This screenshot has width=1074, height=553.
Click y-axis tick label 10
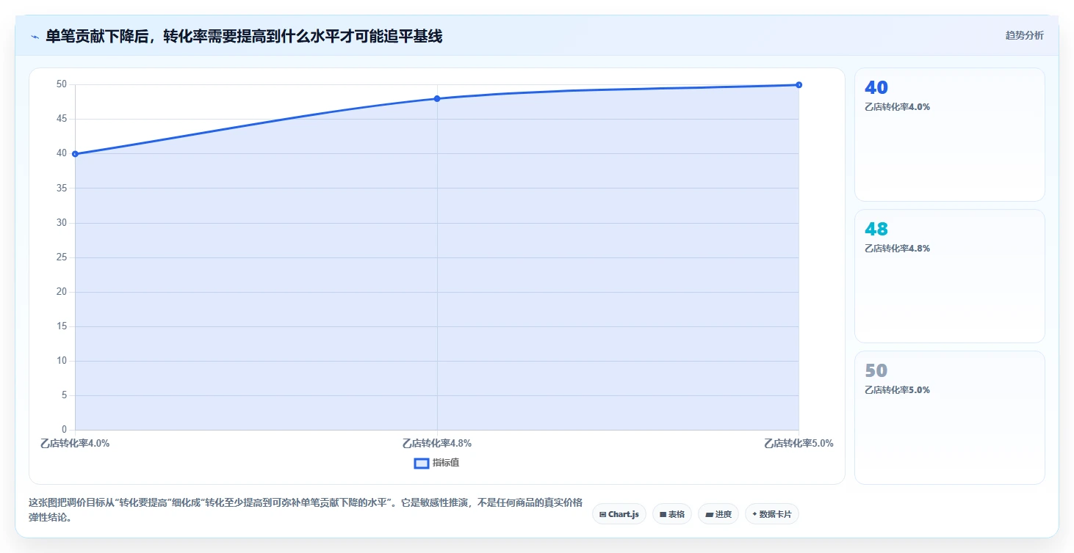click(x=62, y=361)
